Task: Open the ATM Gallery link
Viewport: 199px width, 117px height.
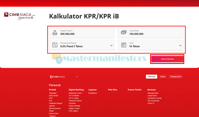Action: [73, 111]
